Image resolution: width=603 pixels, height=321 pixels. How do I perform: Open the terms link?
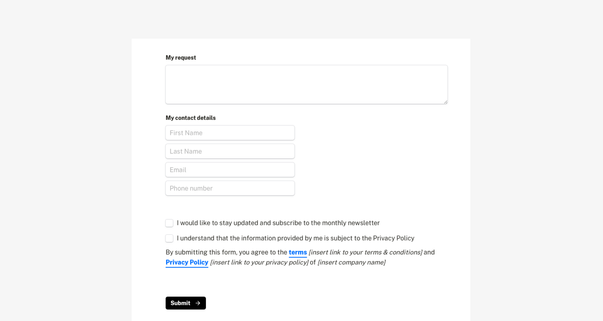point(298,252)
